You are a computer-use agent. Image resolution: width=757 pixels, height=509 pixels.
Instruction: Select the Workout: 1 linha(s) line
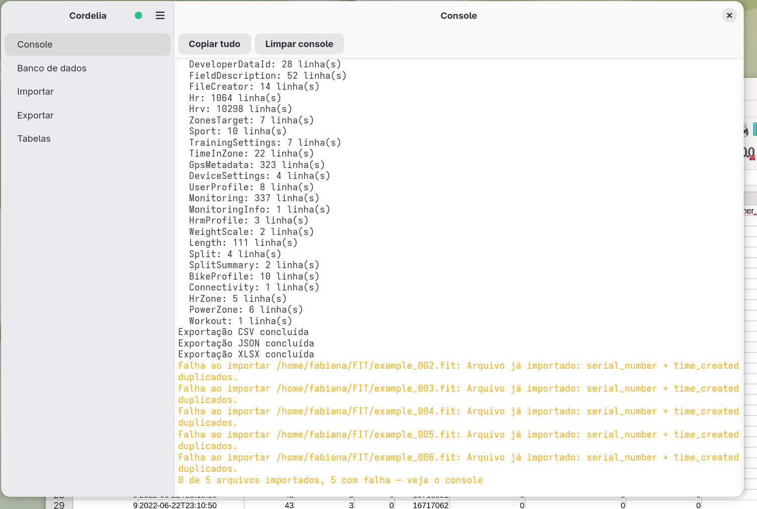coord(241,321)
